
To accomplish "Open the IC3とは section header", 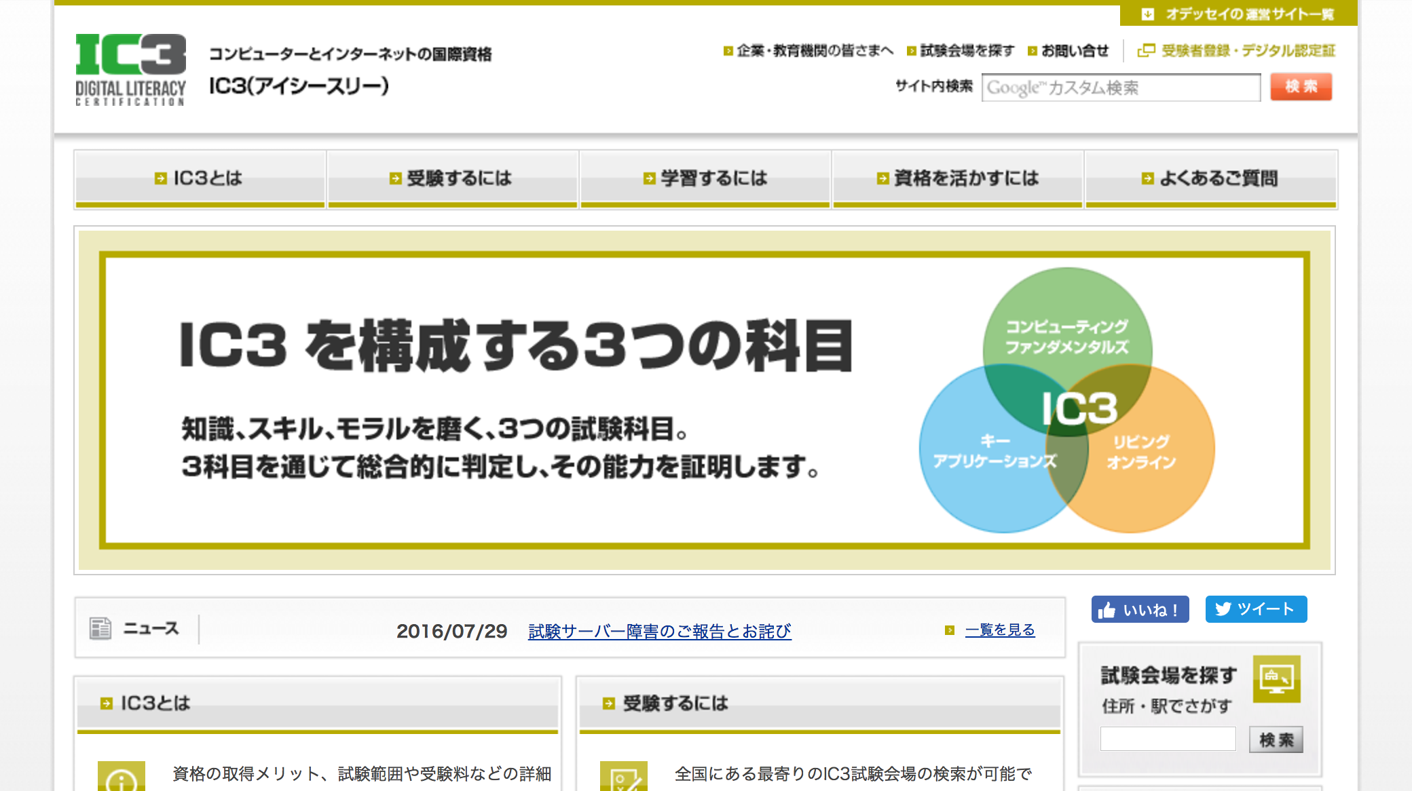I will 318,704.
